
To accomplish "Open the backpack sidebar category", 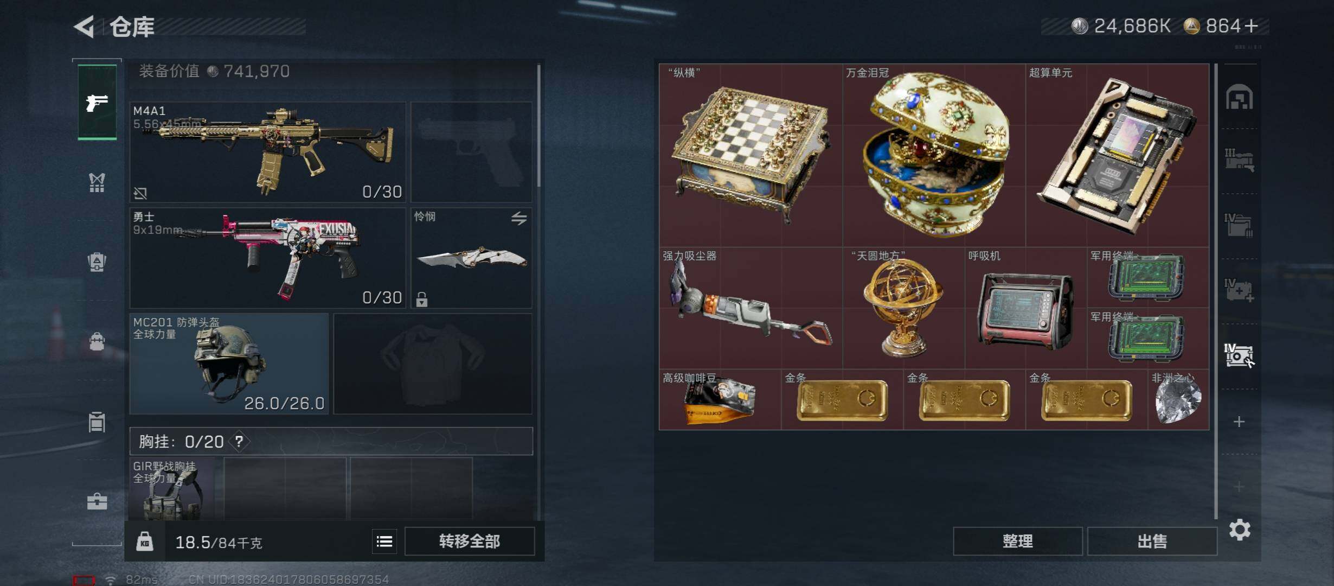I will coord(97,262).
